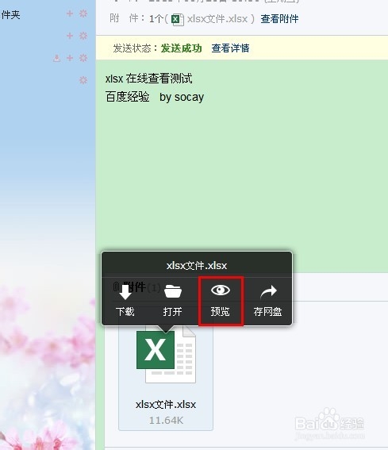This screenshot has height=450, width=388.
Task: Open the attachment via the 打开 folder icon
Action: click(x=173, y=291)
